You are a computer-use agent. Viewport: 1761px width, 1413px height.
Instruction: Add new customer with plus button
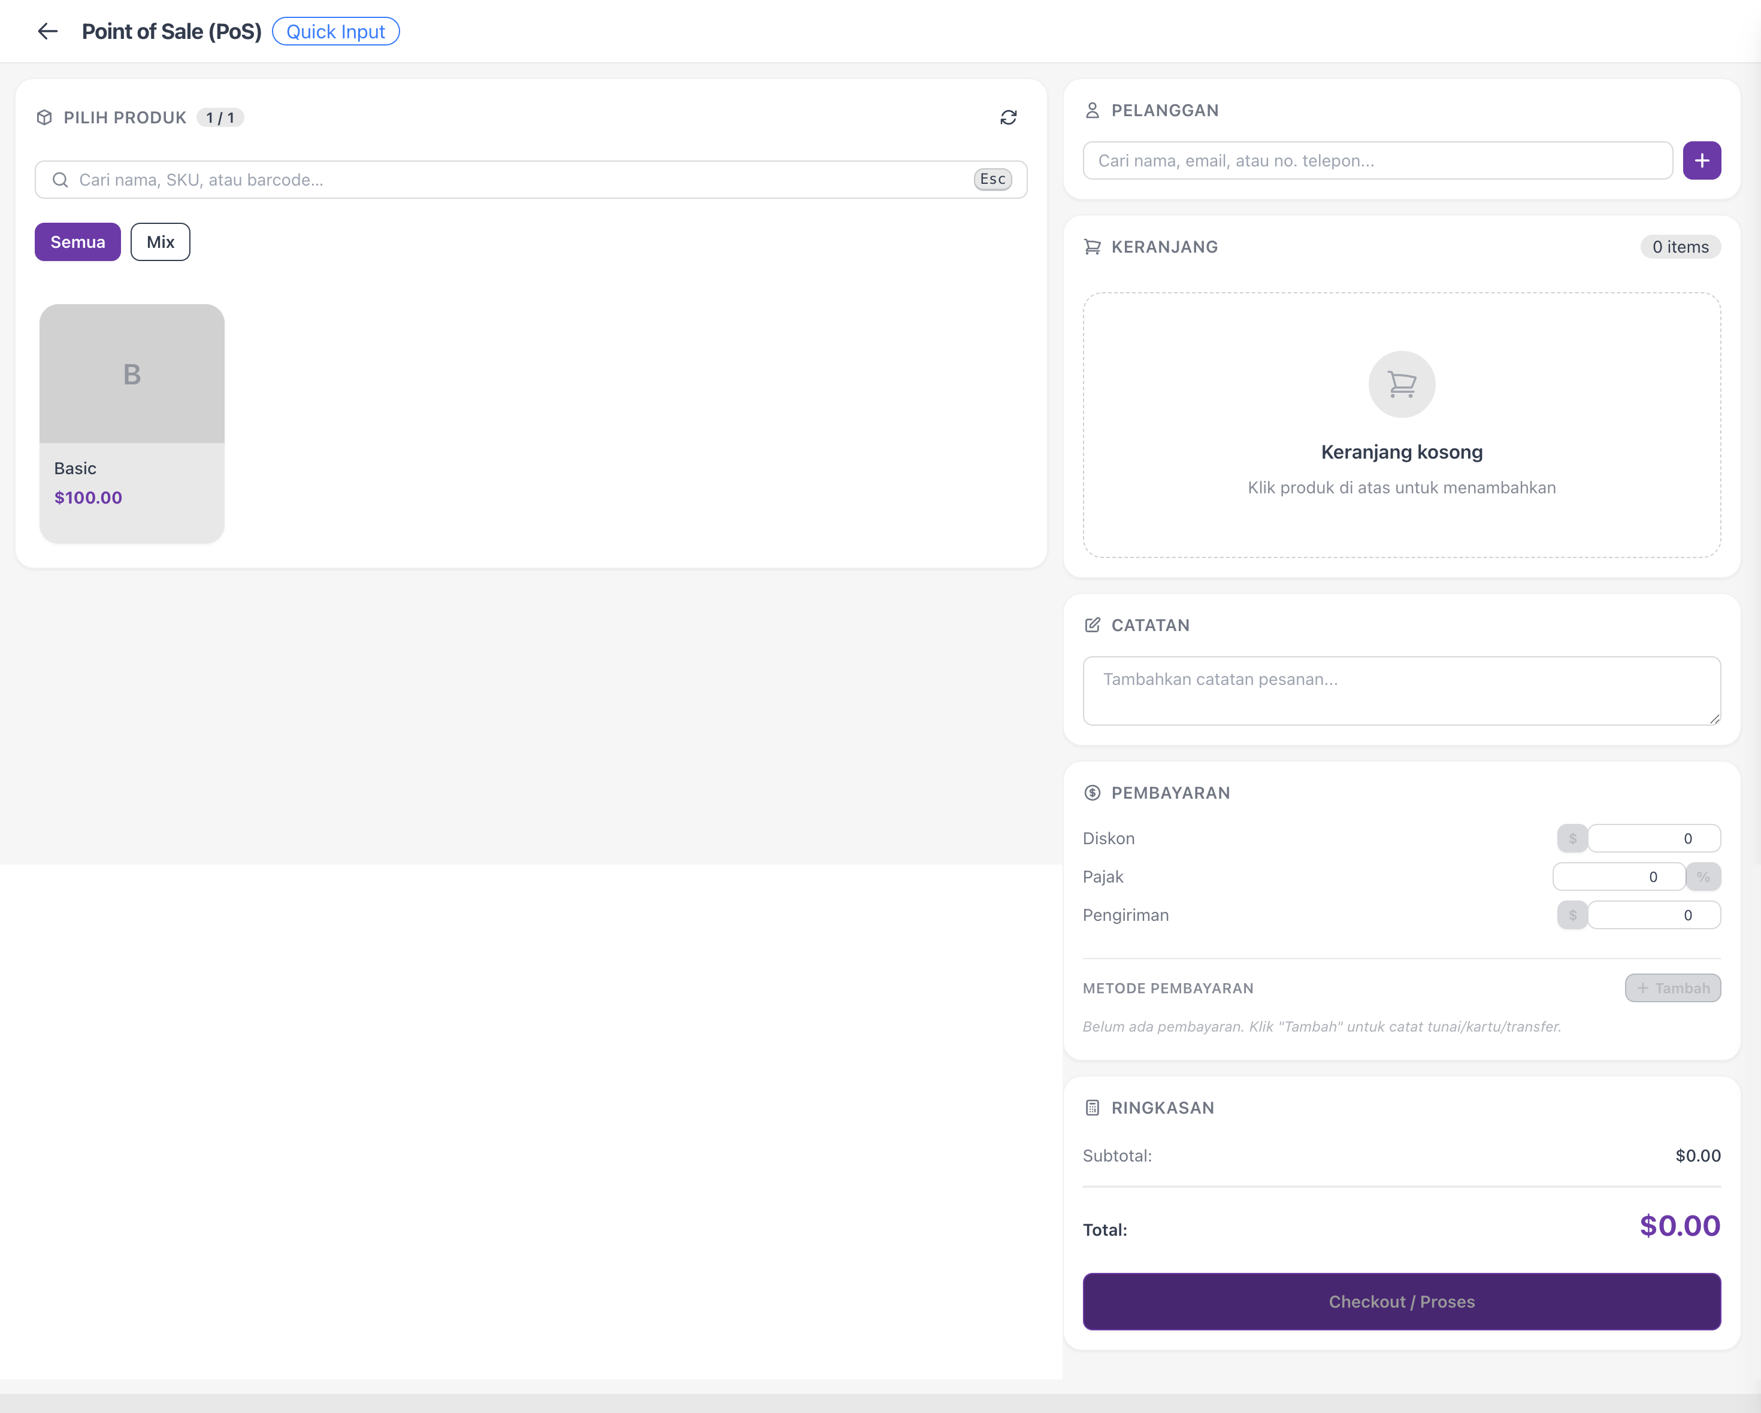tap(1702, 161)
